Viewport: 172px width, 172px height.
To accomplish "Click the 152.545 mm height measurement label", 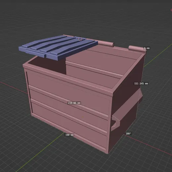I will (141, 83).
